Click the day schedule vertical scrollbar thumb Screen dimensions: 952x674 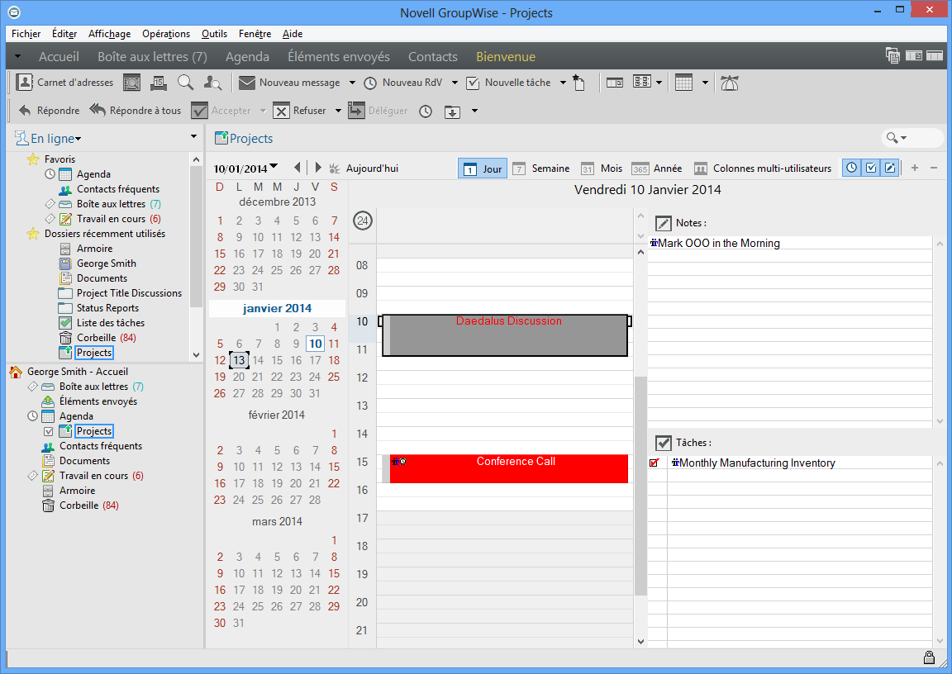pyautogui.click(x=640, y=486)
